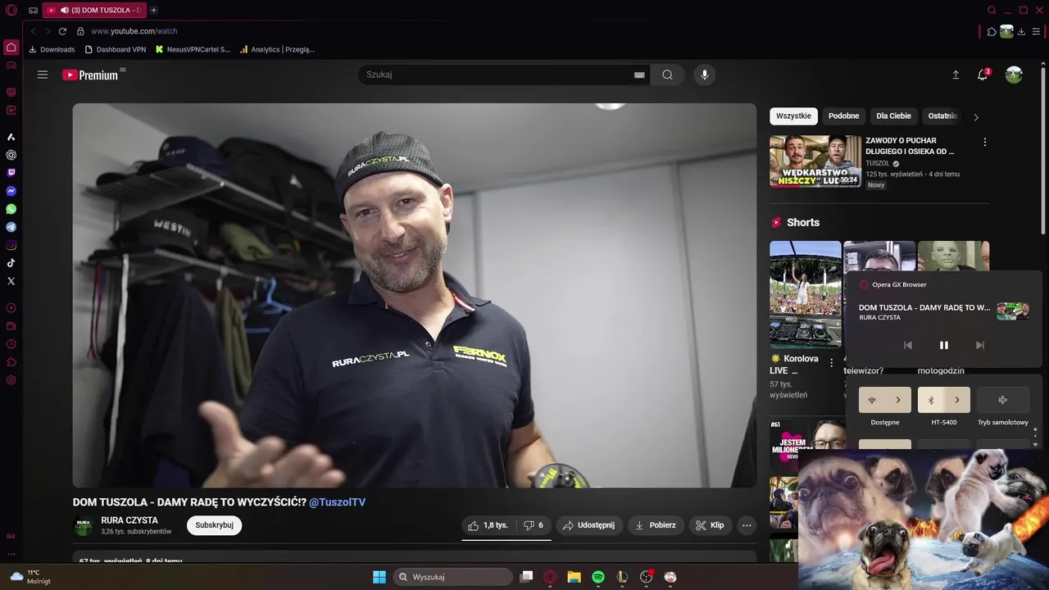Open WhatsApp in the Opera sidebar

pyautogui.click(x=11, y=209)
